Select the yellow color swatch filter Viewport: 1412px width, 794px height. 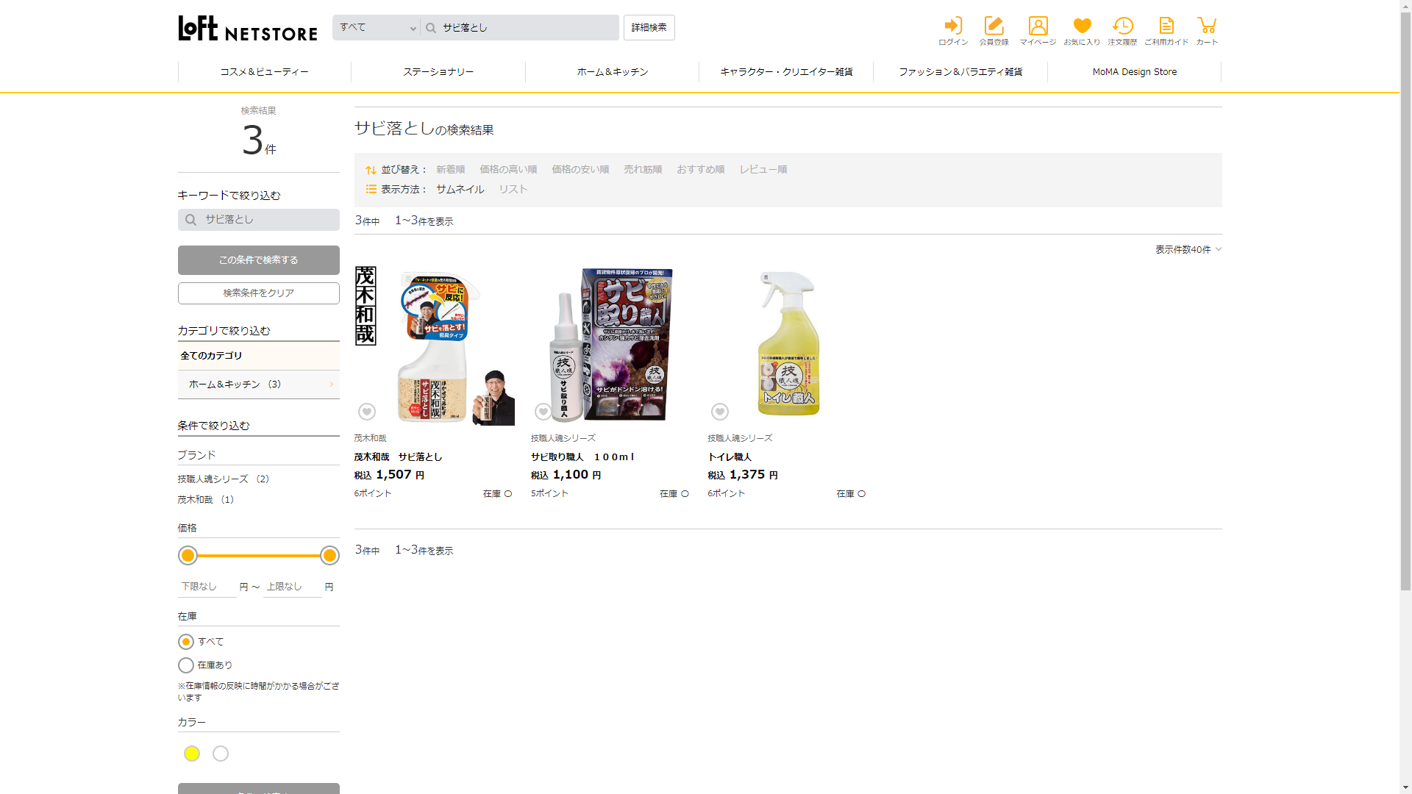click(192, 754)
